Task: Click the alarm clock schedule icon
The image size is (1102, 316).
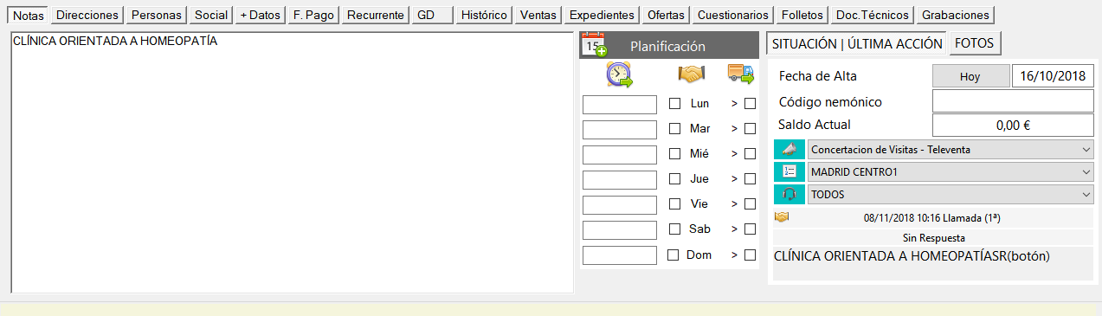Action: (x=619, y=75)
